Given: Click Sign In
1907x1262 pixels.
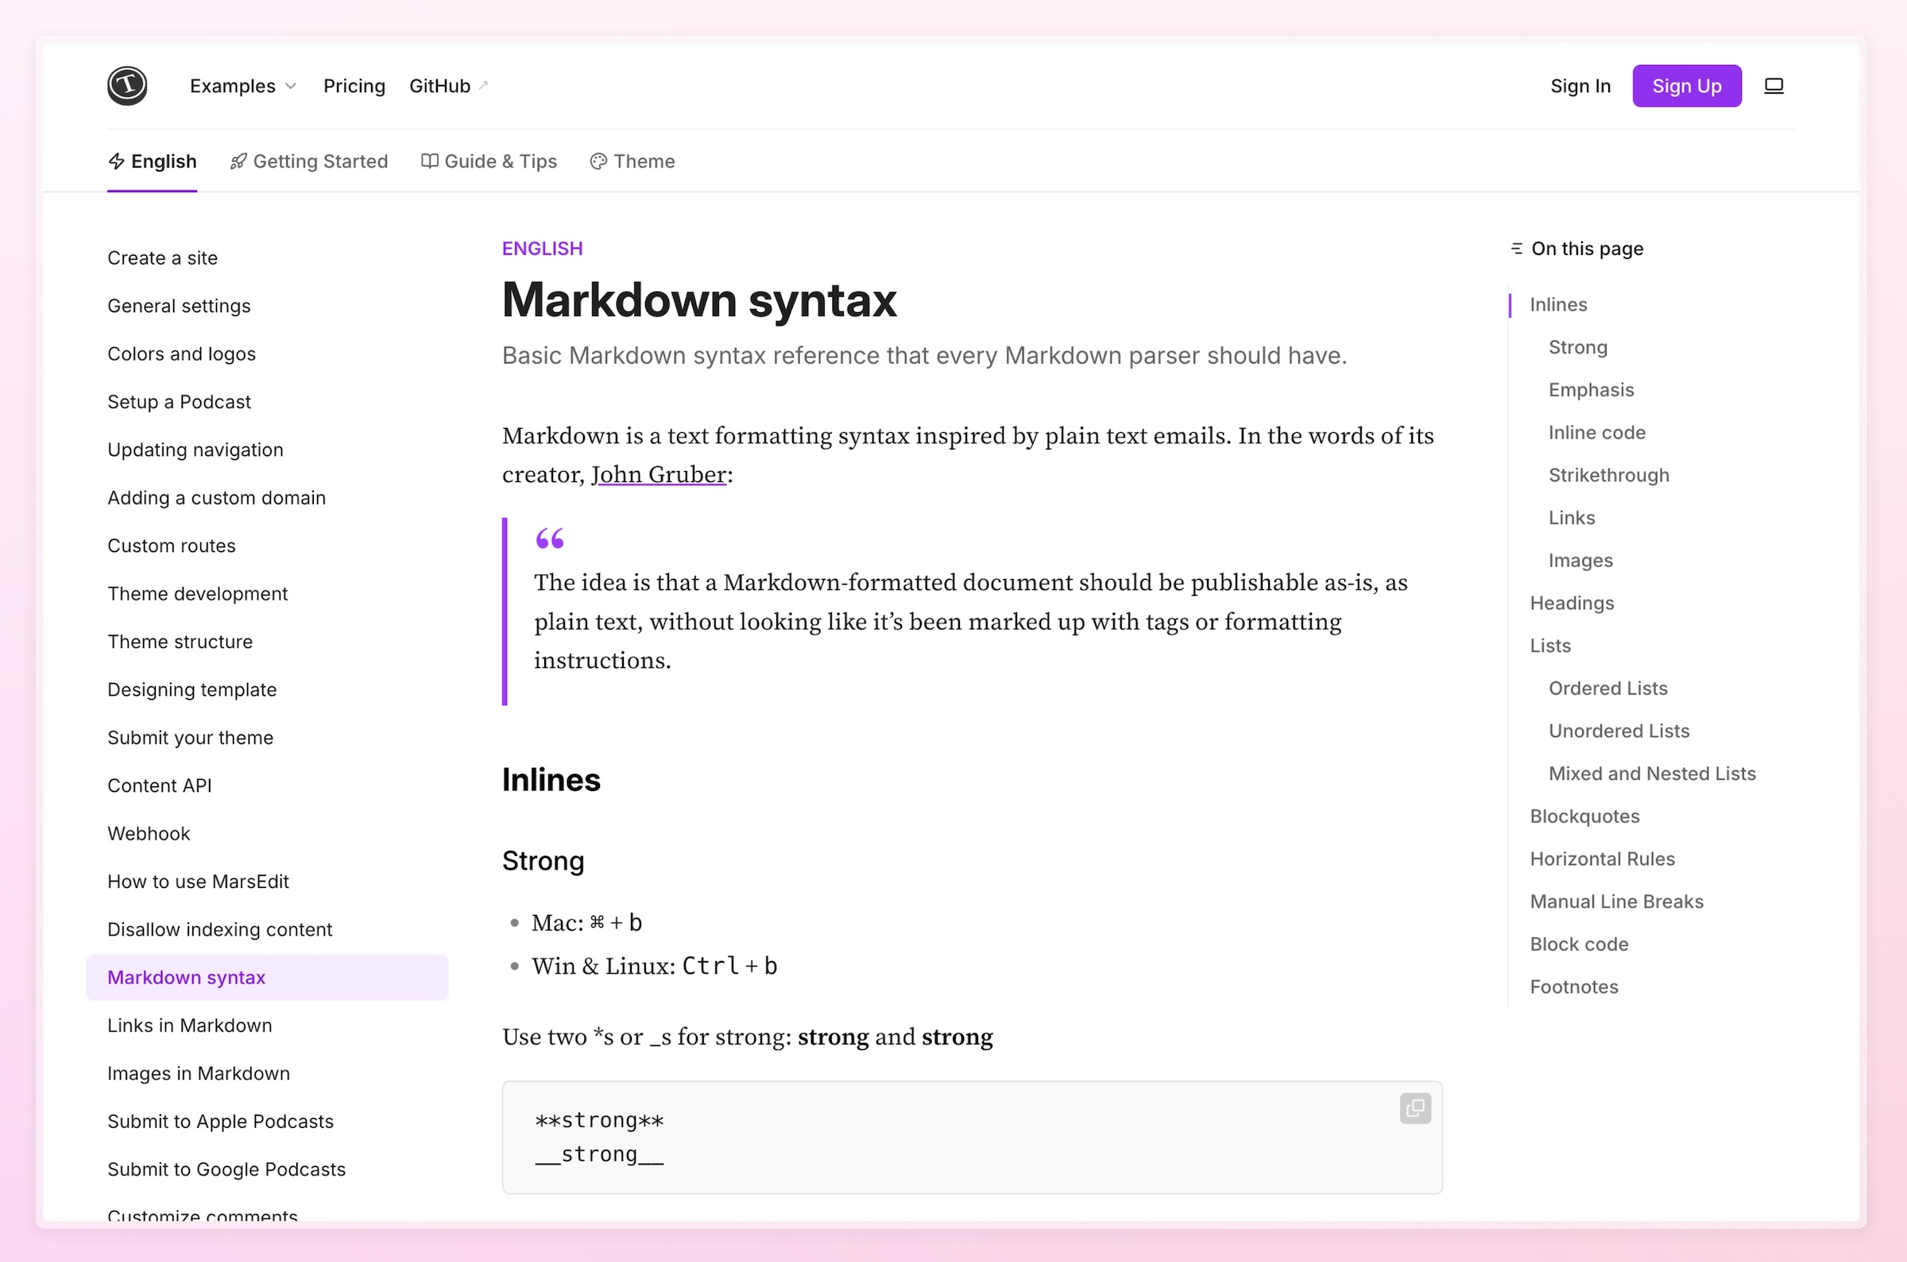Looking at the screenshot, I should coord(1580,85).
